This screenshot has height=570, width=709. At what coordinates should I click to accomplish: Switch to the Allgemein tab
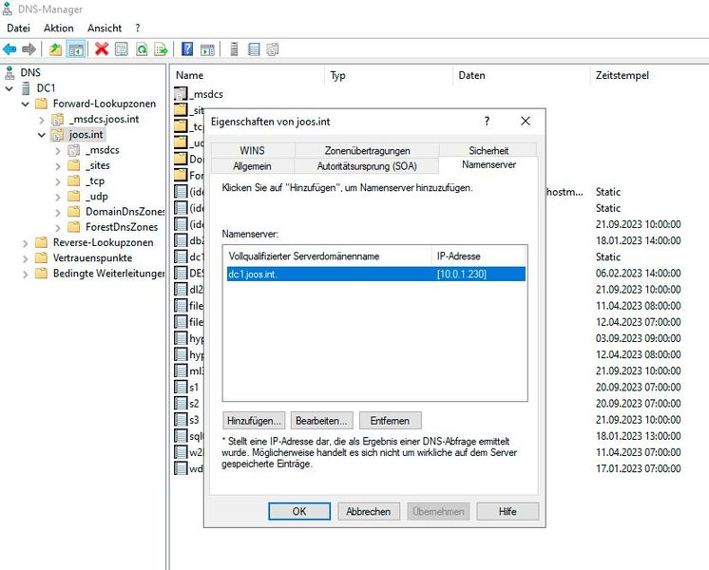coord(252,166)
